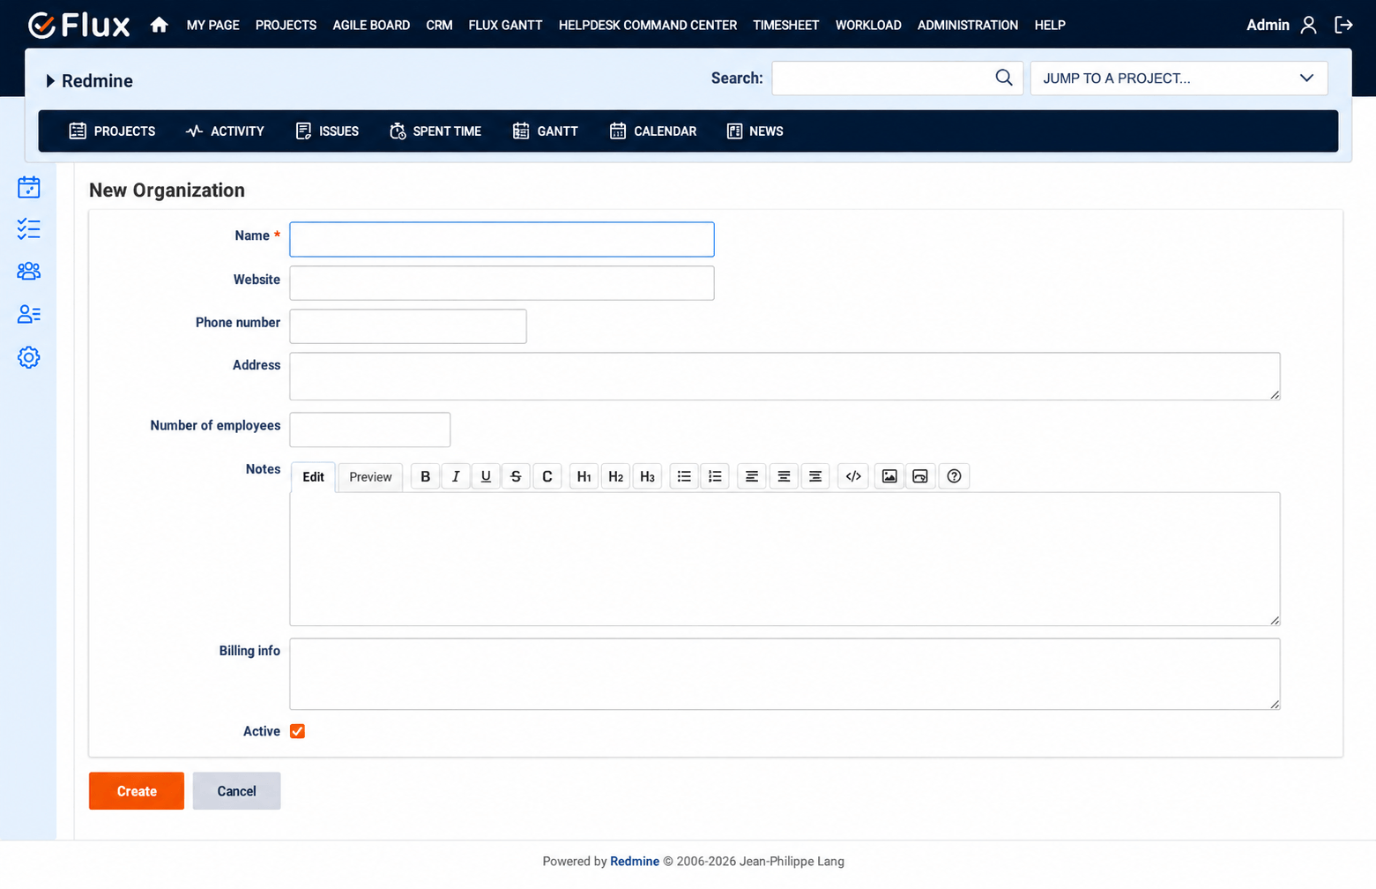Insert Heading 3 in Notes
This screenshot has width=1376, height=889.
(x=647, y=476)
